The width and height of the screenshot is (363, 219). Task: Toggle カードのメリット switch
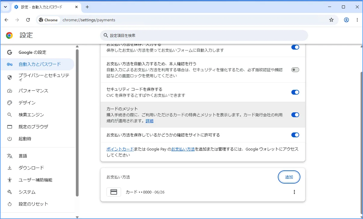coord(295,115)
